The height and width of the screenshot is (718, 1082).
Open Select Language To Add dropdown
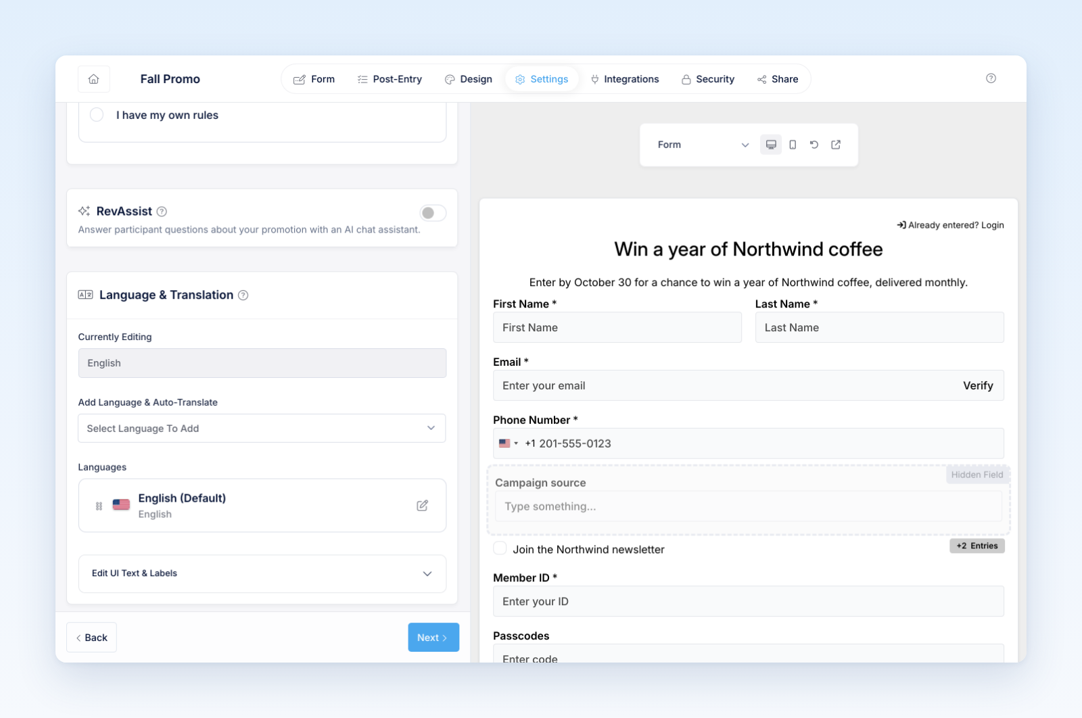pyautogui.click(x=262, y=429)
